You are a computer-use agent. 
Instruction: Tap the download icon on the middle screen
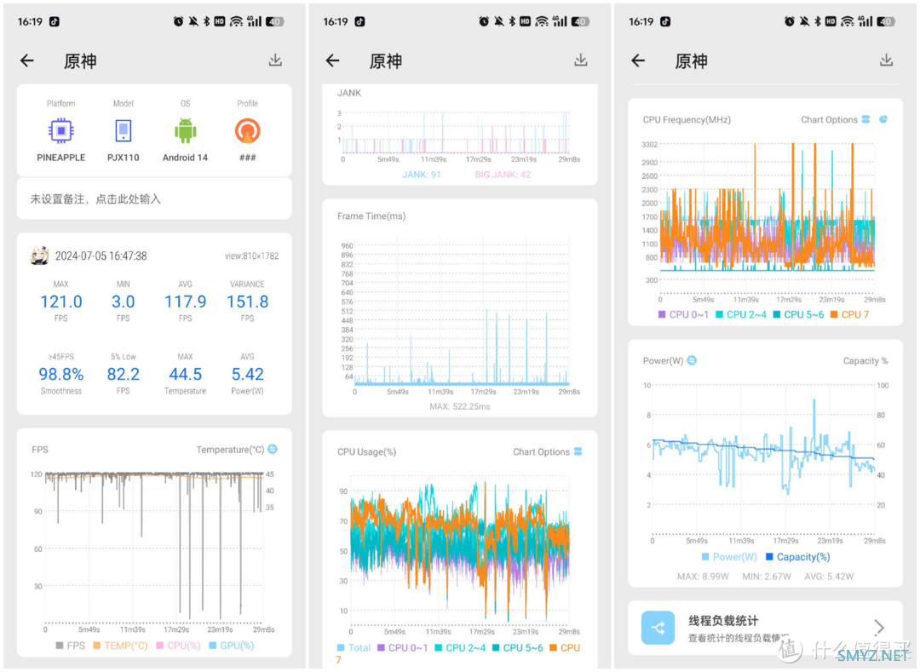click(581, 60)
